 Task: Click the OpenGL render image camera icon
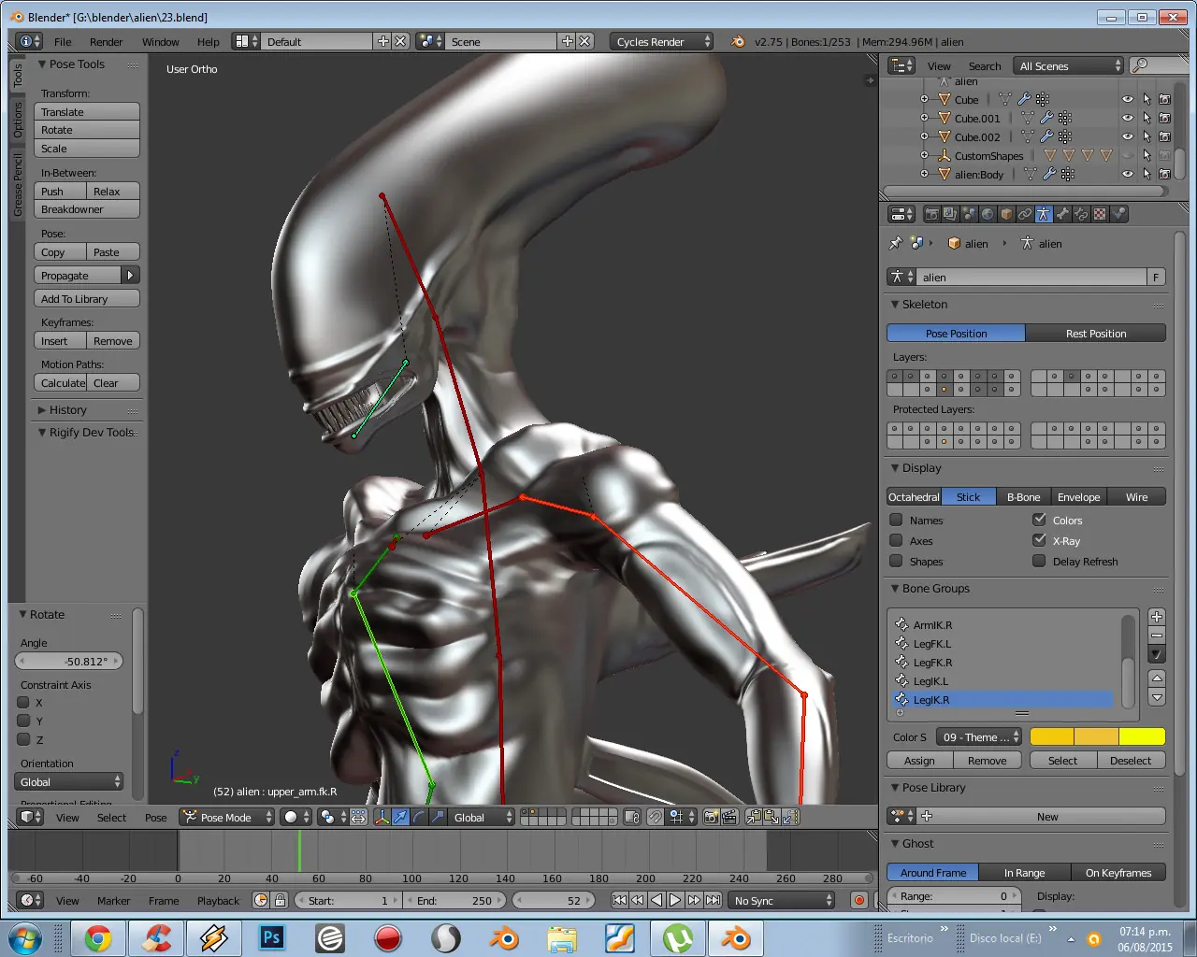[711, 817]
